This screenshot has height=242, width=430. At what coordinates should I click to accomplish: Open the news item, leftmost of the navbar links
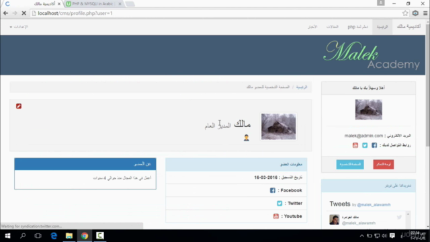click(x=312, y=27)
